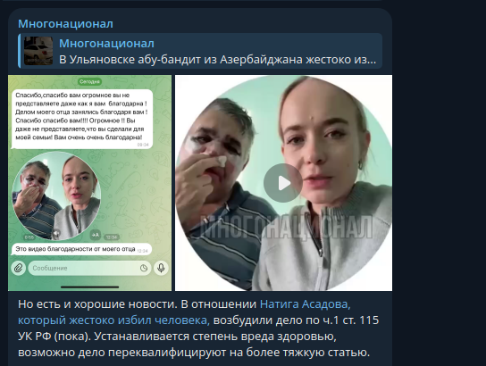Click the home indicator bar in screenshot
The width and height of the screenshot is (486, 366).
click(x=89, y=287)
